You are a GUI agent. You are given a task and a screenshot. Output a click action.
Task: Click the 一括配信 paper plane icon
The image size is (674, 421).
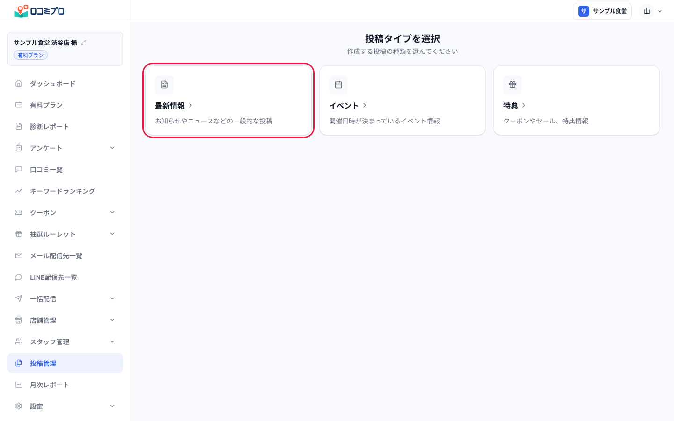point(19,298)
